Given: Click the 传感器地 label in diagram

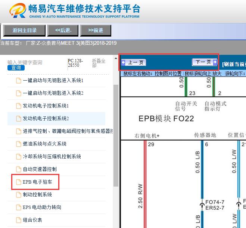Looking at the screenshot, I should (x=205, y=135).
